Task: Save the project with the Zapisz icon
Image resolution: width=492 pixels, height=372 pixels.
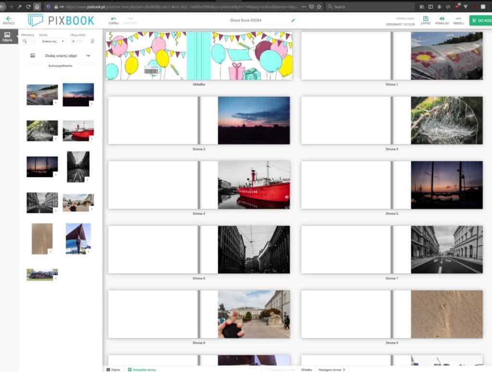Action: click(x=426, y=20)
